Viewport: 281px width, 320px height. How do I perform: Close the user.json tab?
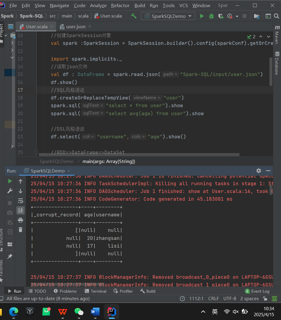pos(90,26)
